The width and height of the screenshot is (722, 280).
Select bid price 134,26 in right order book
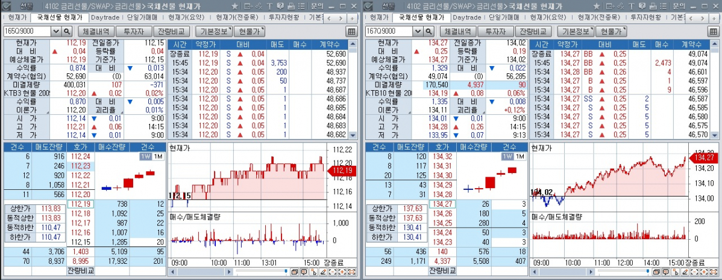pos(442,214)
